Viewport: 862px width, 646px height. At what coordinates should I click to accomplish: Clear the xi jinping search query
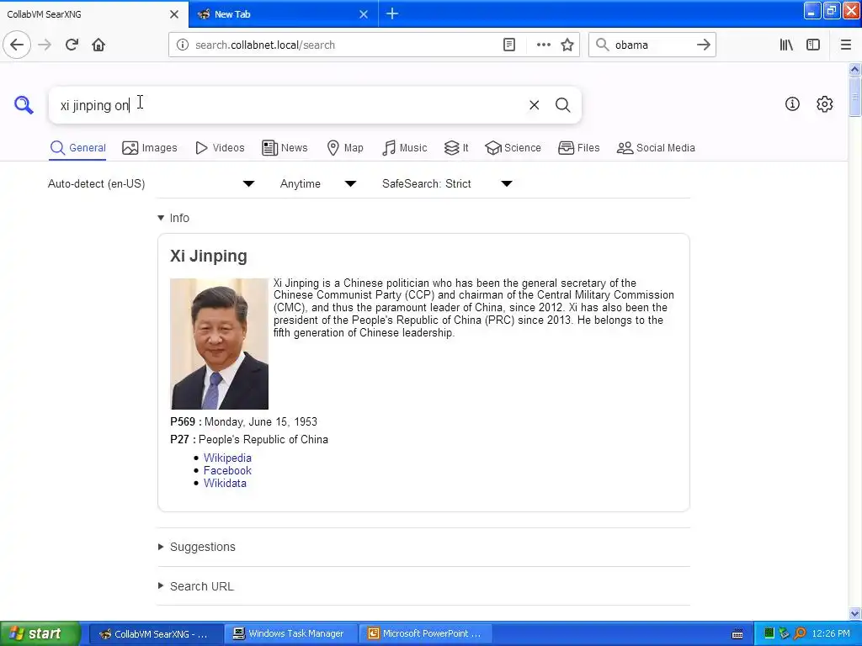(x=534, y=105)
